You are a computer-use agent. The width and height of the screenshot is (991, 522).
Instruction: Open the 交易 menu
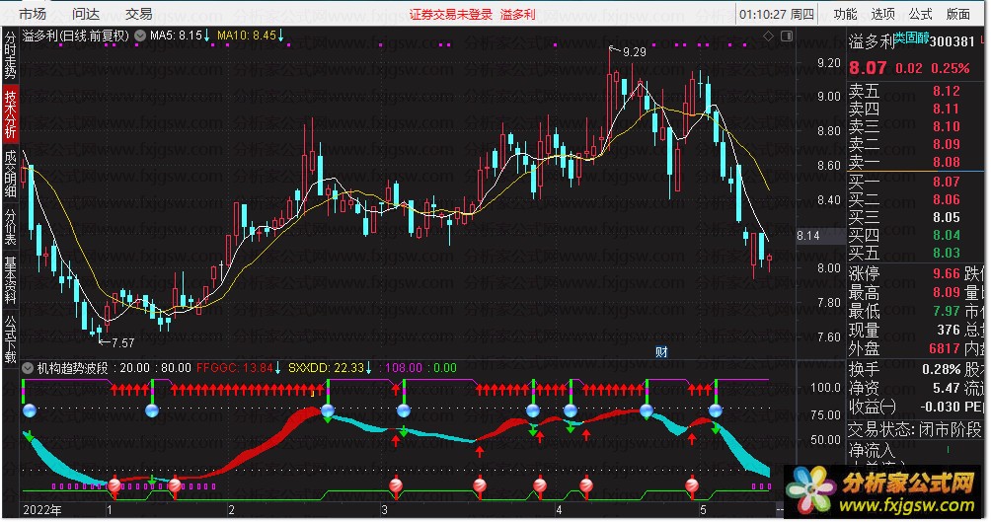pyautogui.click(x=138, y=13)
